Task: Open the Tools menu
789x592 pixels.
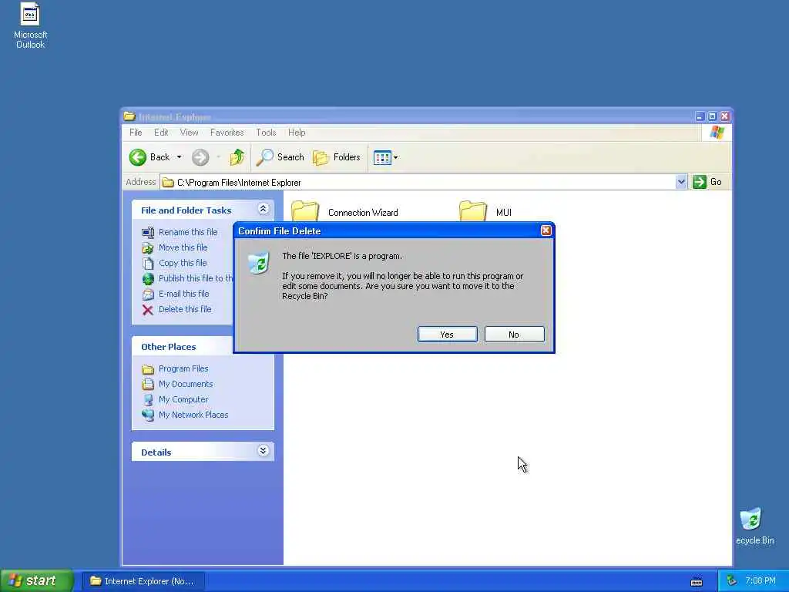Action: (x=266, y=133)
